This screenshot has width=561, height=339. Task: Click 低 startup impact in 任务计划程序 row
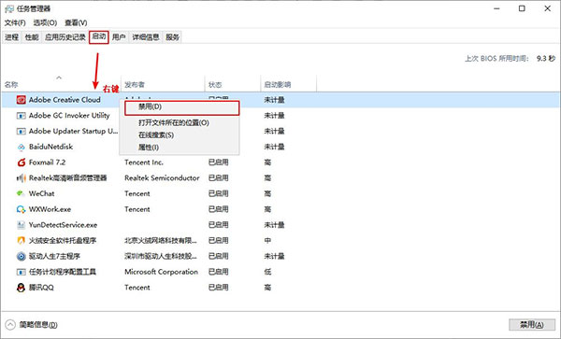(x=267, y=272)
